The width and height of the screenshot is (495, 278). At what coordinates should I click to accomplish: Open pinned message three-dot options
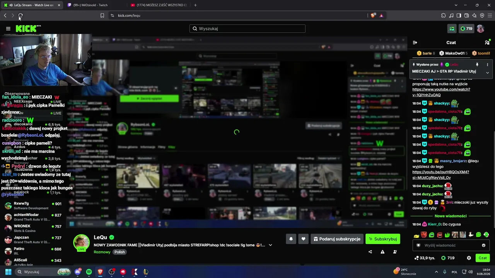487,64
